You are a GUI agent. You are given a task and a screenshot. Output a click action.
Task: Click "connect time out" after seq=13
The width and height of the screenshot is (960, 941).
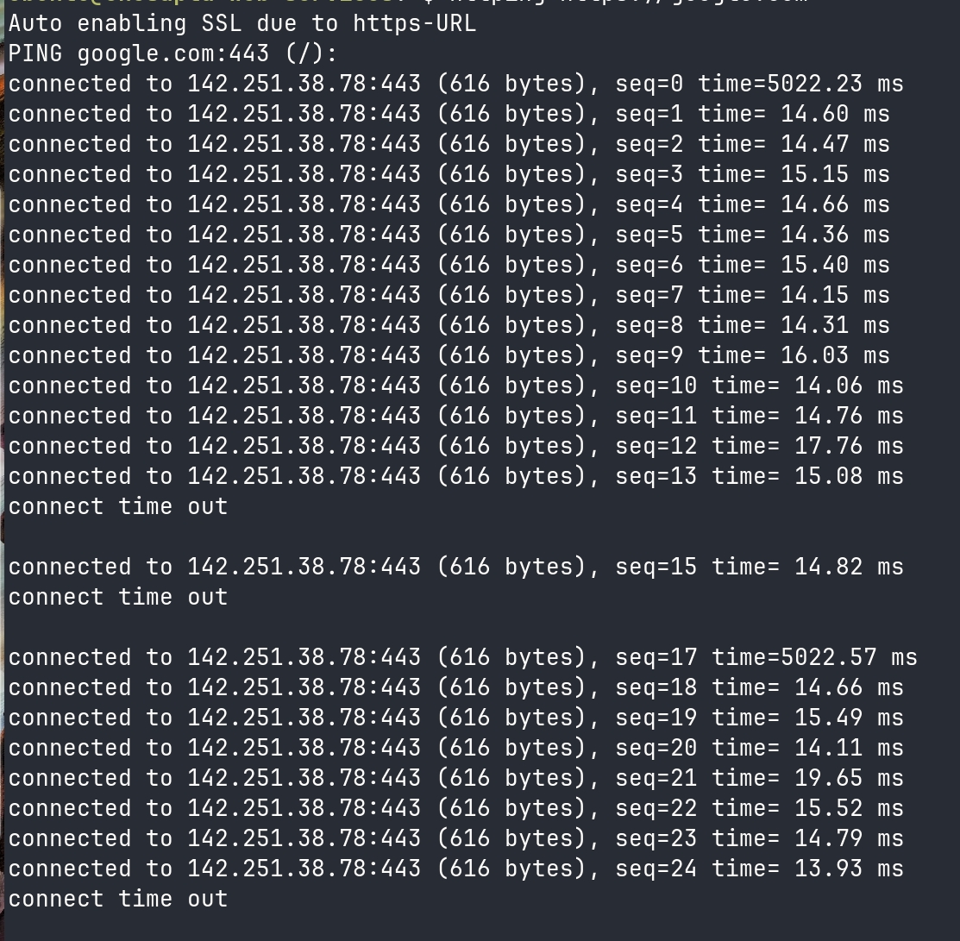[x=118, y=506]
